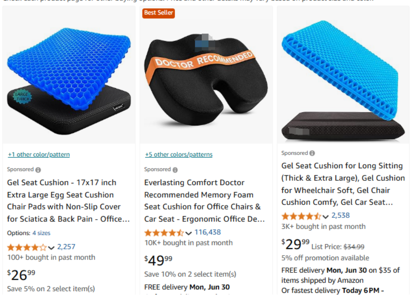Click Sponsored info icon on 17x17 Gel Cushion

pos(38,170)
